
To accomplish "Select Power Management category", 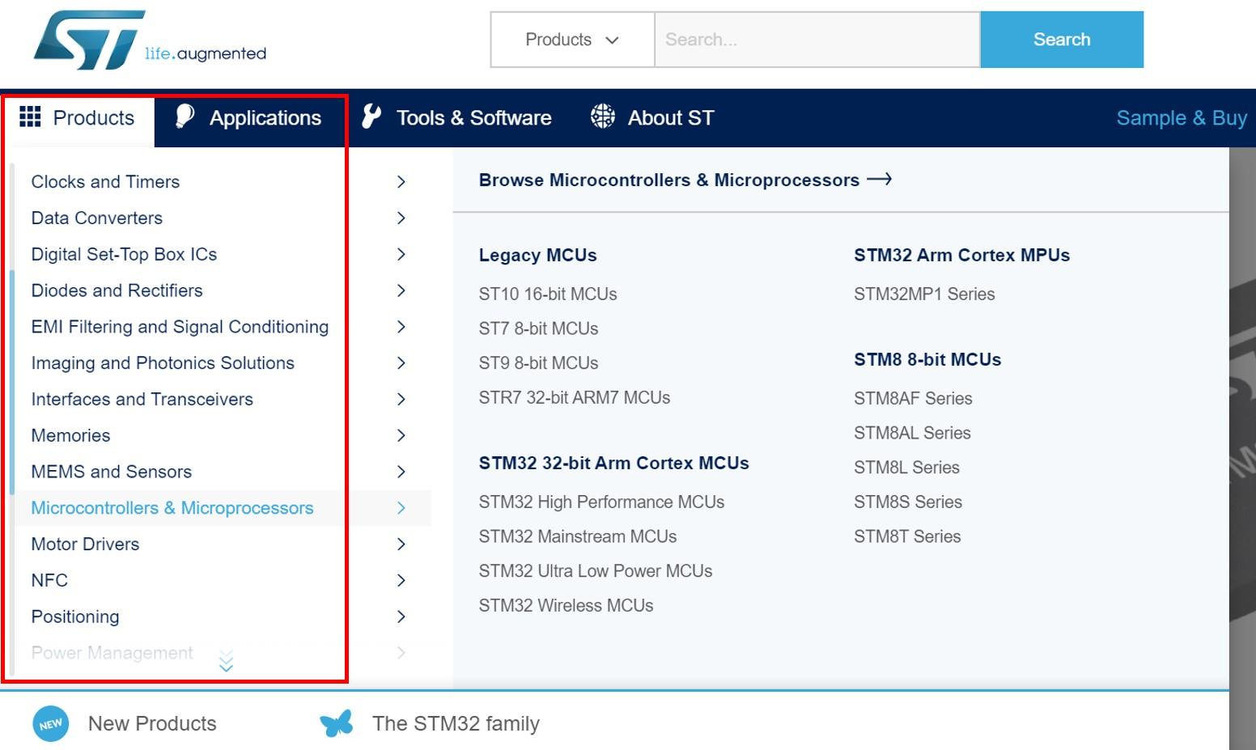I will coord(112,653).
